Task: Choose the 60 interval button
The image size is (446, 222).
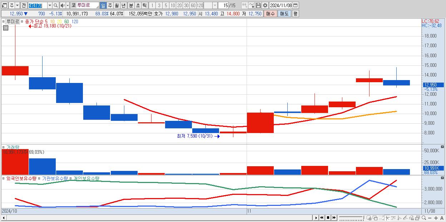Action: [x=193, y=5]
